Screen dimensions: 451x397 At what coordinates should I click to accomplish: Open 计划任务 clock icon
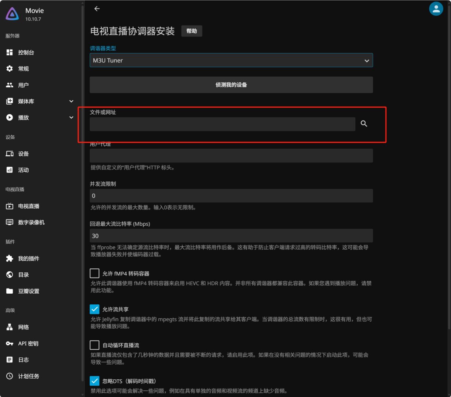point(10,376)
